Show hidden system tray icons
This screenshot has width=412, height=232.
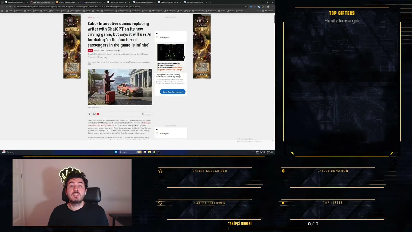click(x=253, y=152)
